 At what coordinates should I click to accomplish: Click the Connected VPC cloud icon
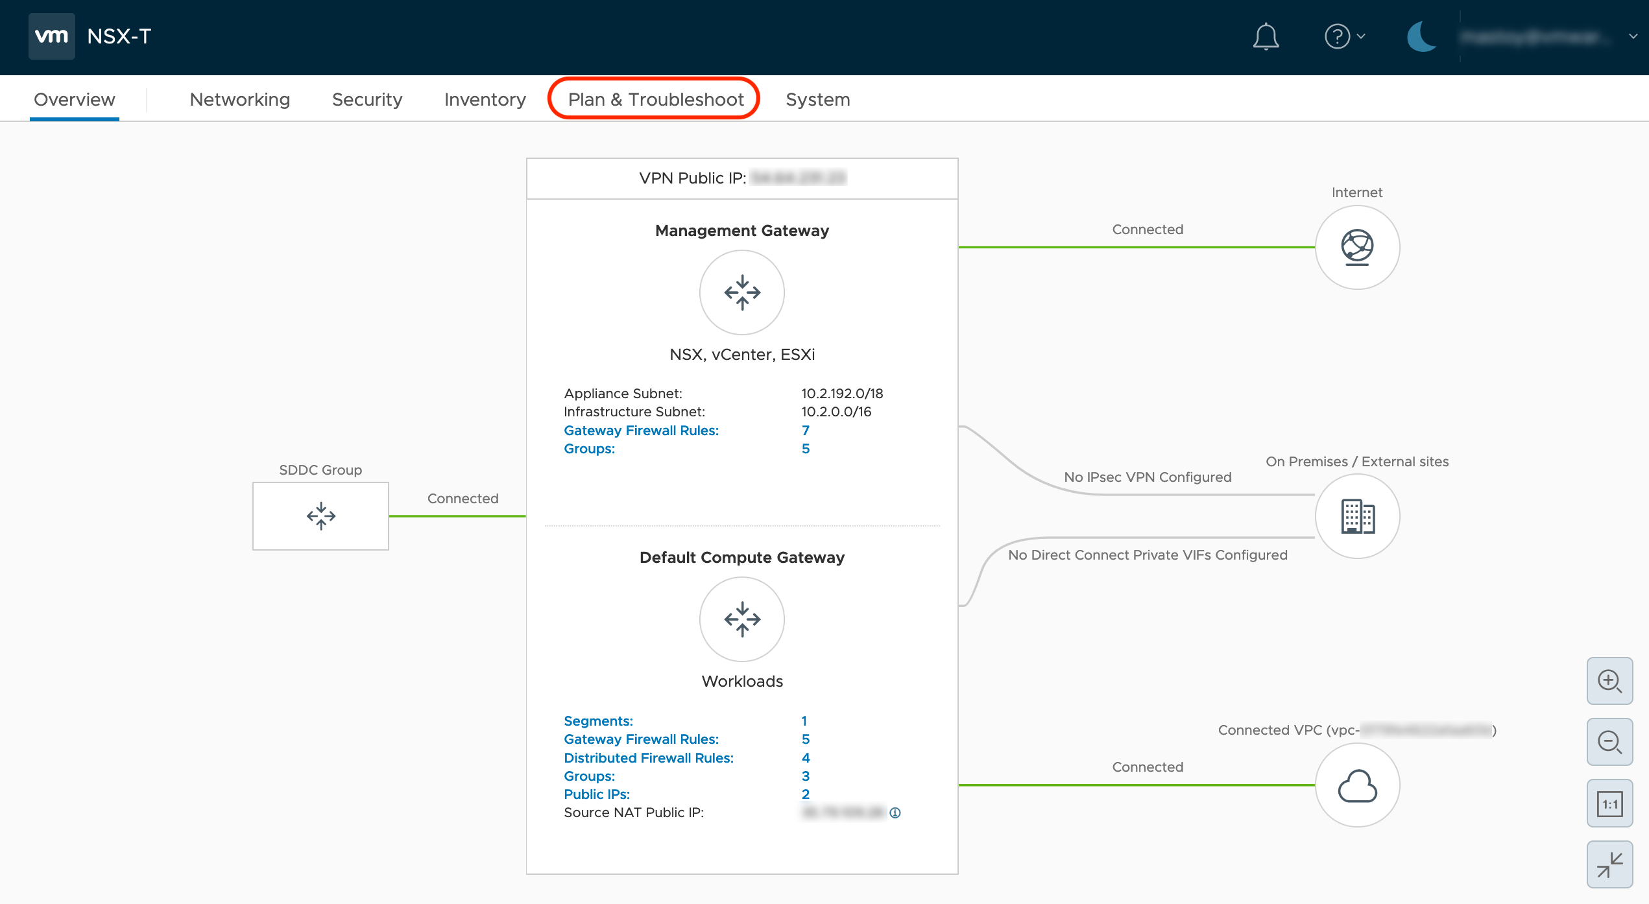tap(1357, 785)
